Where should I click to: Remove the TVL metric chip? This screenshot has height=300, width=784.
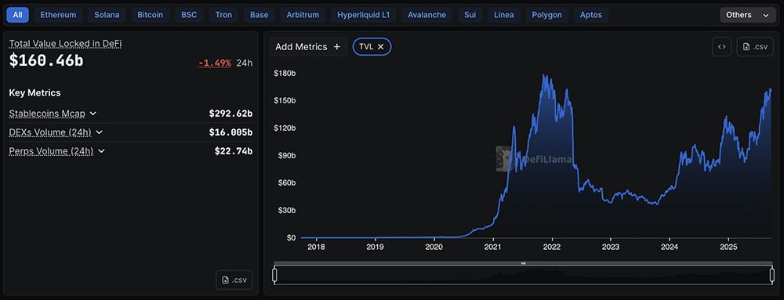380,46
